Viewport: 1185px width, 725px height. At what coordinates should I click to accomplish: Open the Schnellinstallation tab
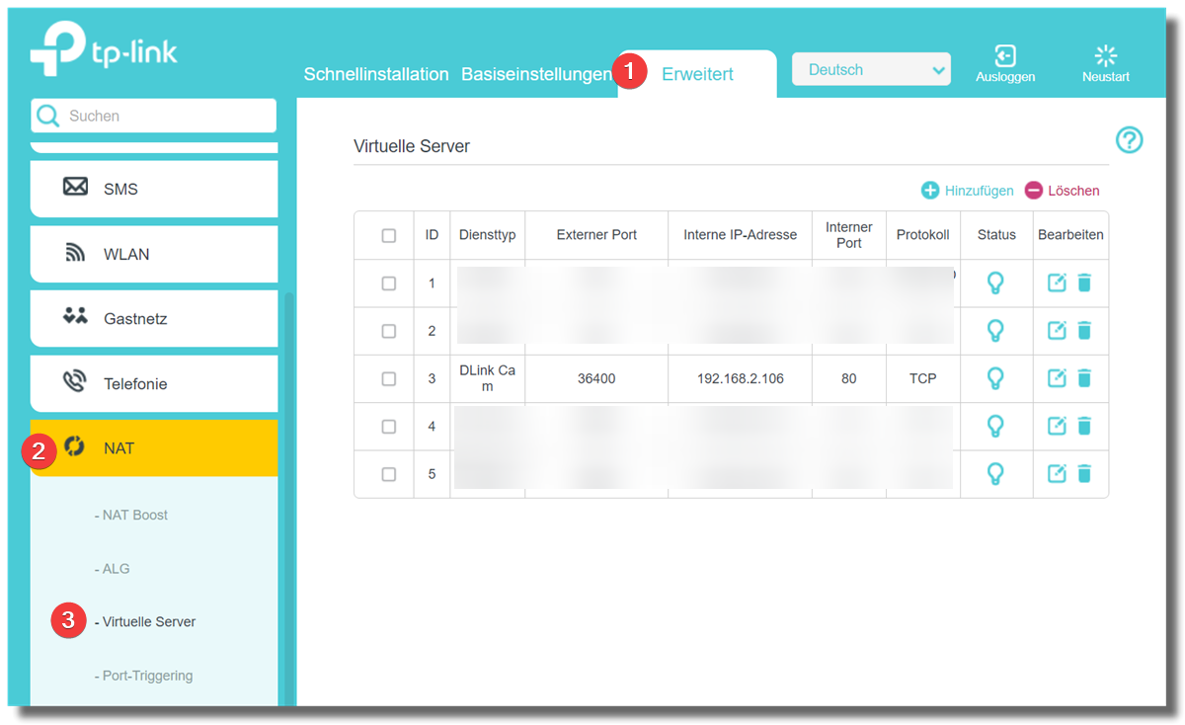(375, 74)
